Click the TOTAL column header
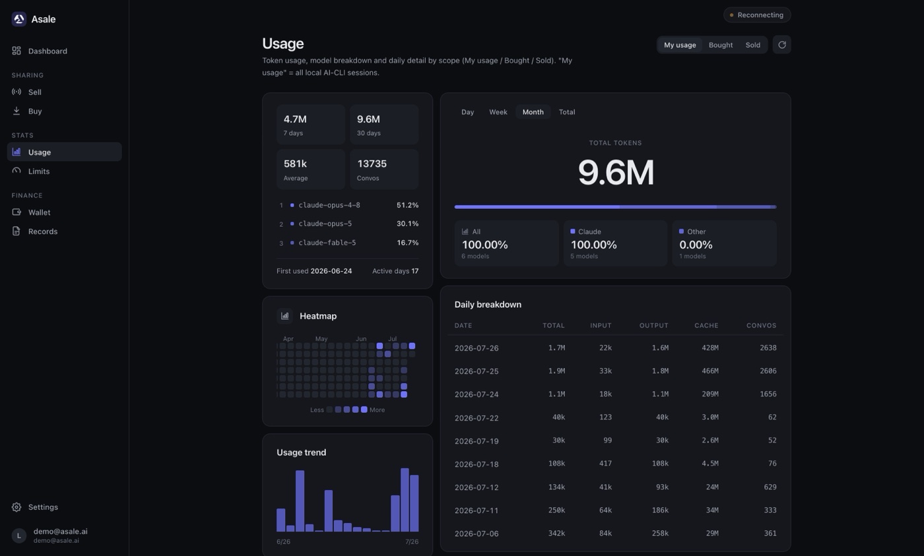The image size is (924, 556). (554, 326)
